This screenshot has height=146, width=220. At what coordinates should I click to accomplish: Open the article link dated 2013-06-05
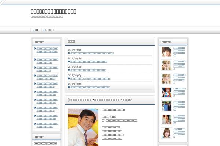coord(90,87)
